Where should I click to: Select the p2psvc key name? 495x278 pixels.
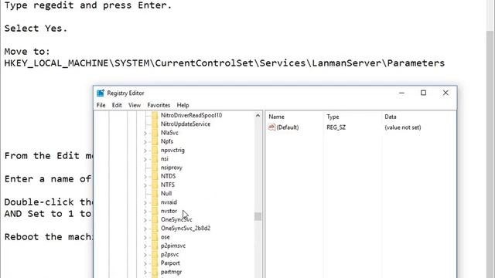click(x=170, y=254)
